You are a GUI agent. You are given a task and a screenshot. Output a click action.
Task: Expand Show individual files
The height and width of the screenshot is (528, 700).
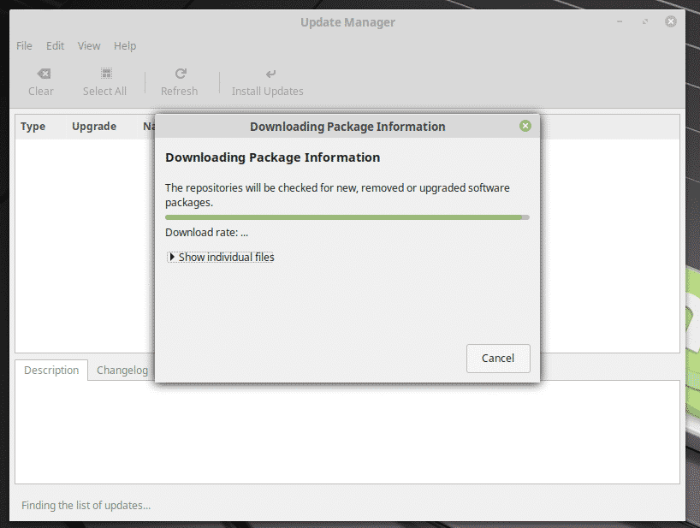221,257
